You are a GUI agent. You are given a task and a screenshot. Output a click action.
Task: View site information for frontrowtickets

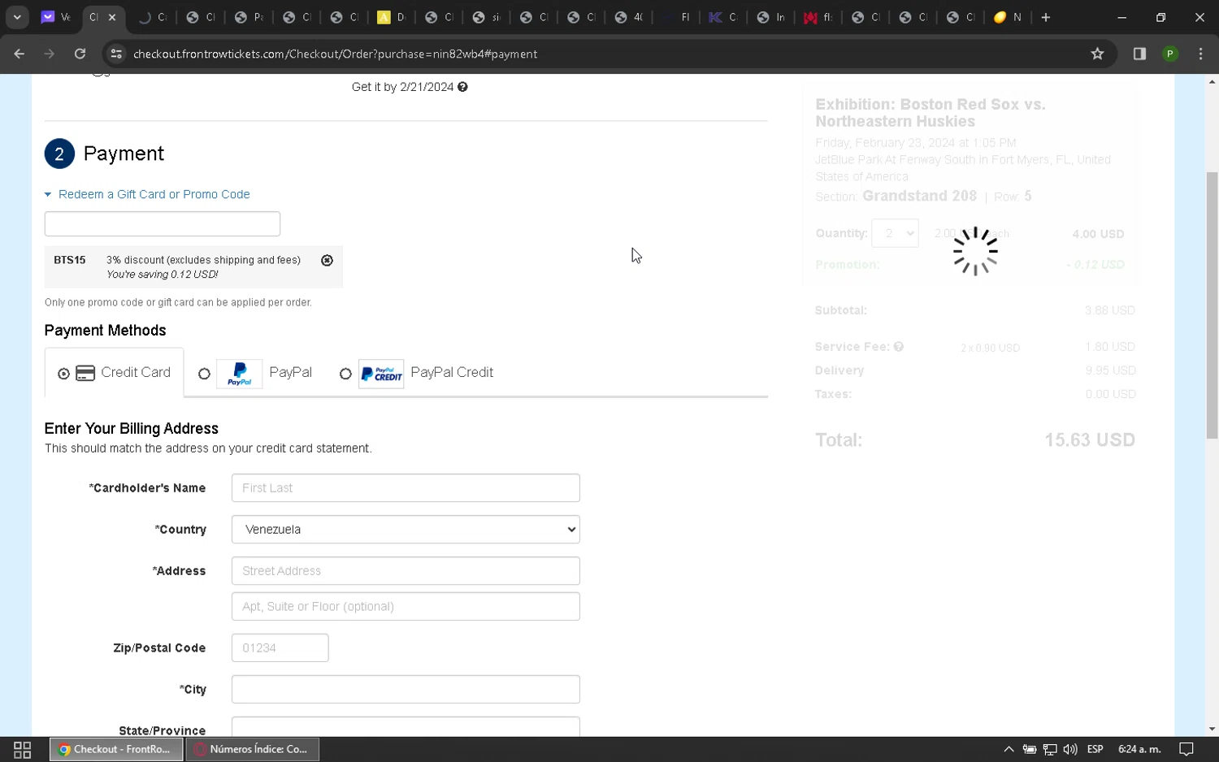[x=116, y=54]
